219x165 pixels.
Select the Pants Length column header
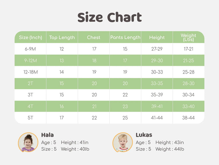click(125, 38)
